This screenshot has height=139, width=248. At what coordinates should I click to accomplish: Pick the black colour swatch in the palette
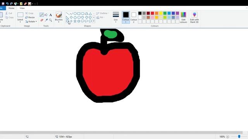(140, 13)
